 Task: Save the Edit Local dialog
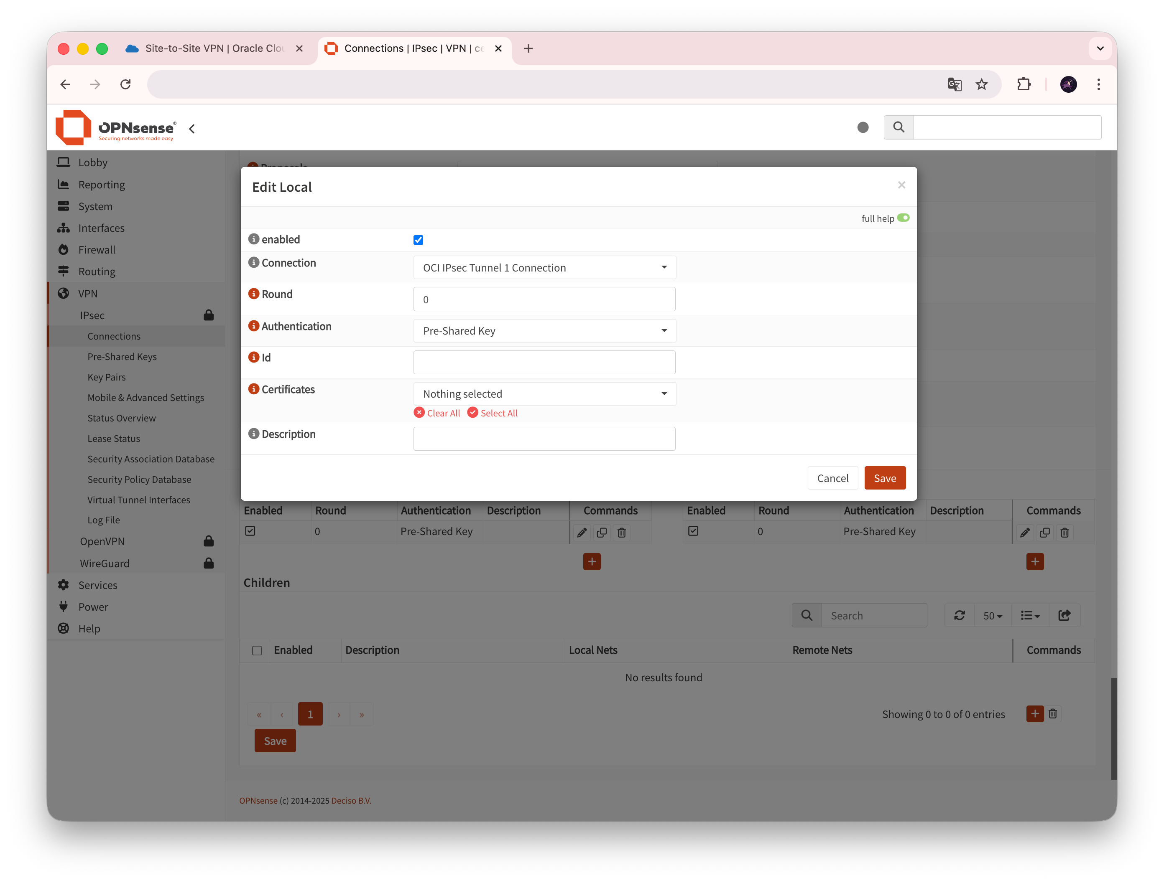point(885,478)
